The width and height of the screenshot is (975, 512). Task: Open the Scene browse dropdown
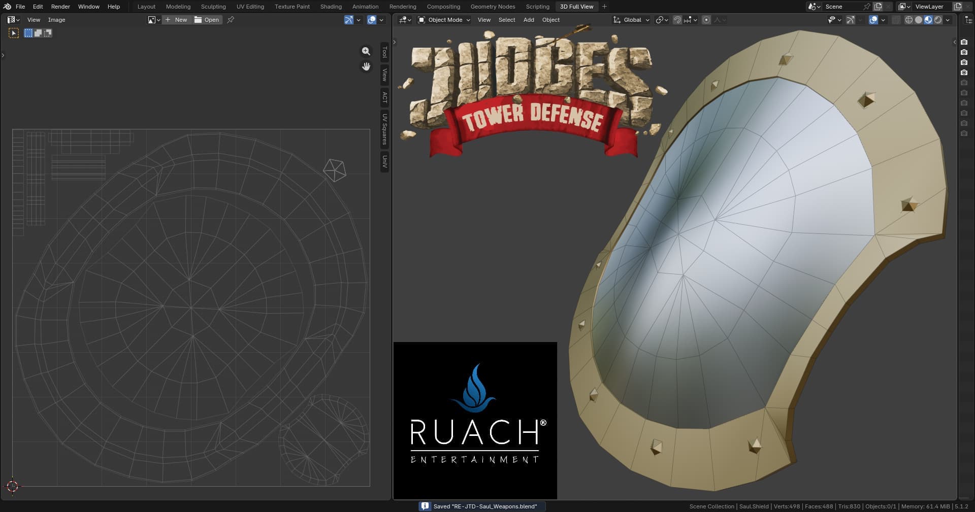click(x=815, y=7)
